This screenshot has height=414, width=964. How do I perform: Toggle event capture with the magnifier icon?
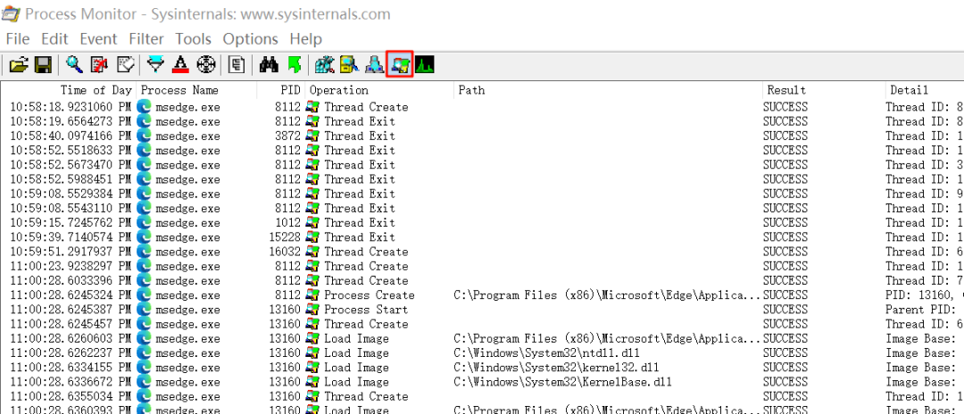[74, 64]
